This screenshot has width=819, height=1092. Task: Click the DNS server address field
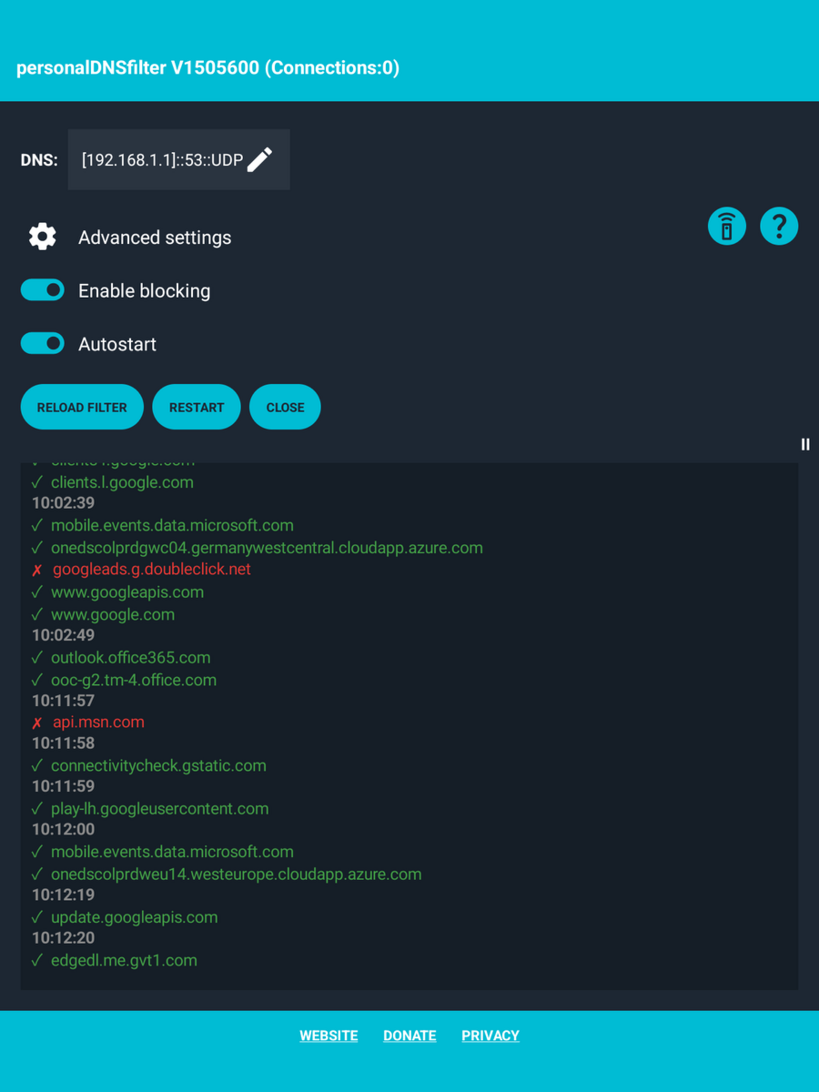(x=179, y=159)
